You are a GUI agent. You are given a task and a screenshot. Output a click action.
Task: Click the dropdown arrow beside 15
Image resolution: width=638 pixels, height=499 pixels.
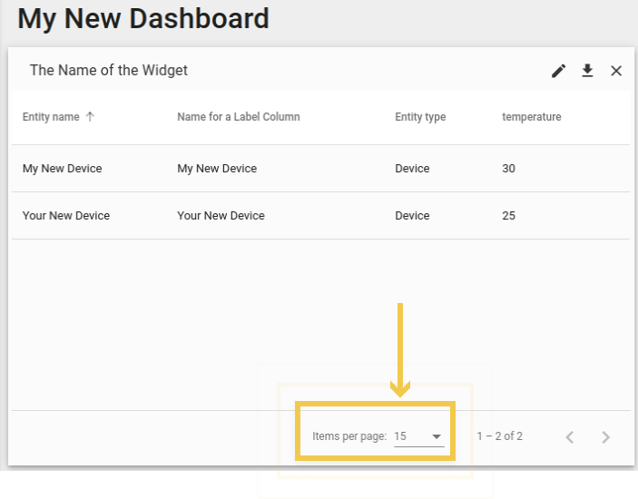437,436
